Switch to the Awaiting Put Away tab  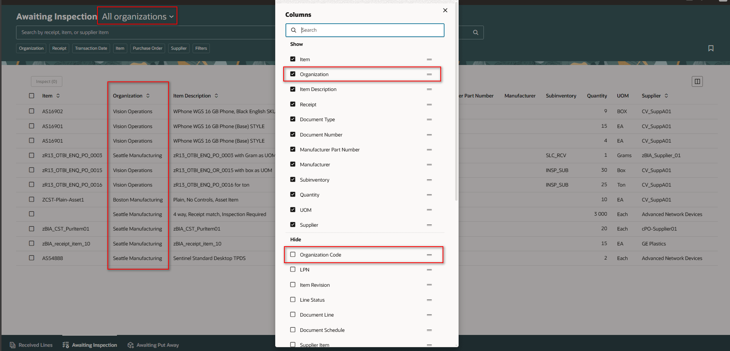(x=157, y=345)
